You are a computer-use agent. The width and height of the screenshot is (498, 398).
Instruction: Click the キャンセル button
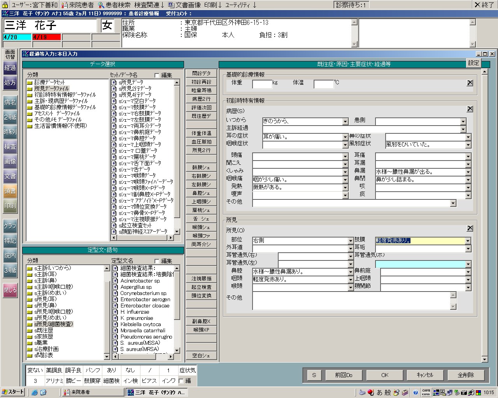425,375
